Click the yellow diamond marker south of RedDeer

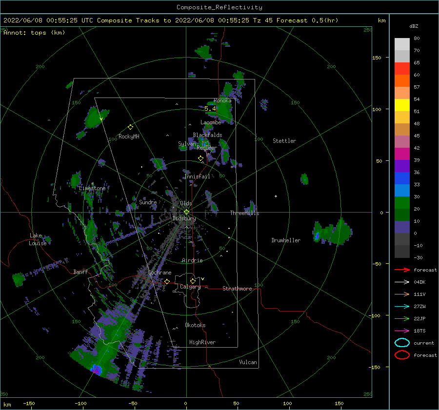pos(200,158)
